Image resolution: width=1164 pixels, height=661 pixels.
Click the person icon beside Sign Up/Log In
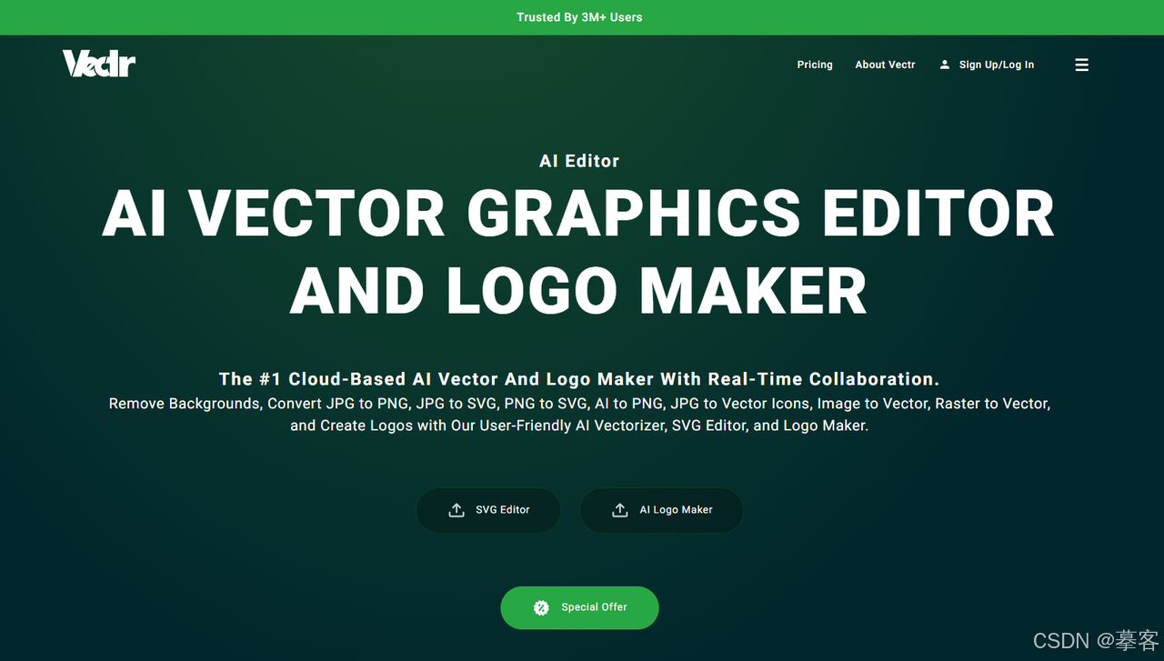(x=945, y=65)
